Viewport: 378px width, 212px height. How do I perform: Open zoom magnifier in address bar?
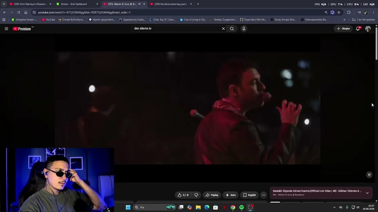326,12
